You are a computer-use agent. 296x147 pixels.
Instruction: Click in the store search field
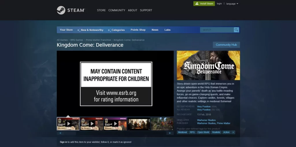(217, 30)
